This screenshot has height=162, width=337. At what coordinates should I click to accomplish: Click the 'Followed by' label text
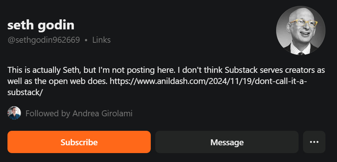47,113
